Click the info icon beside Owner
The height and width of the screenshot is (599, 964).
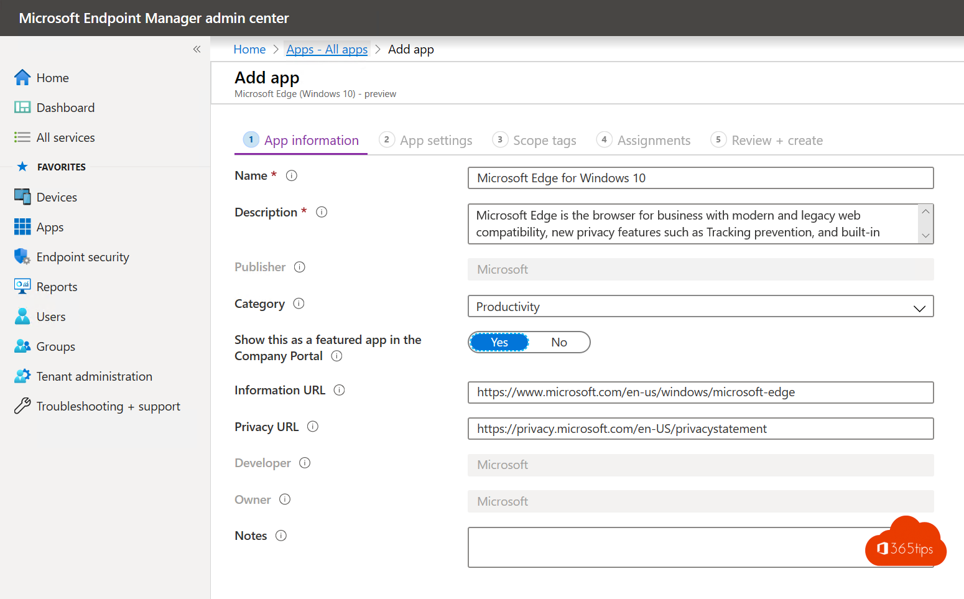285,499
